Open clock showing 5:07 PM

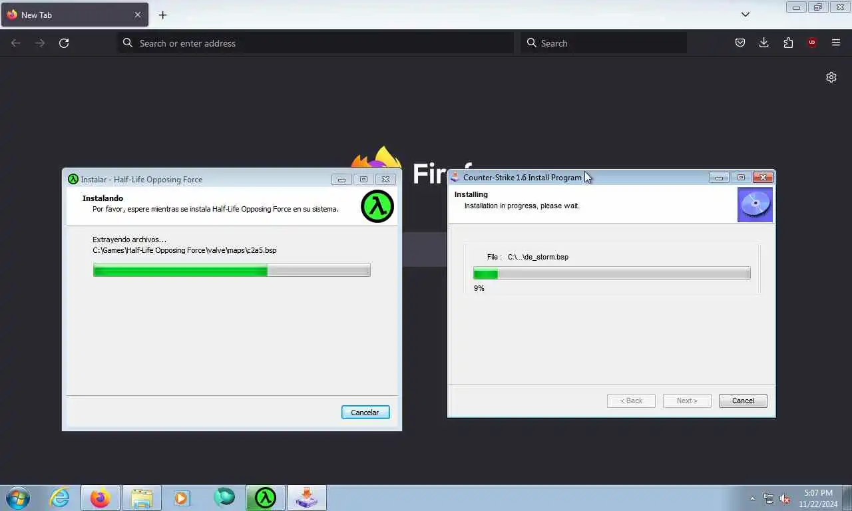[818, 498]
